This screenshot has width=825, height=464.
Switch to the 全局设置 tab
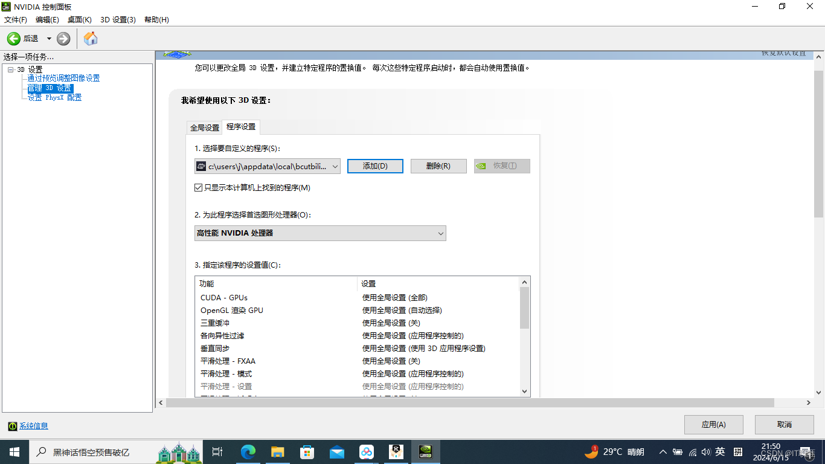click(x=205, y=128)
